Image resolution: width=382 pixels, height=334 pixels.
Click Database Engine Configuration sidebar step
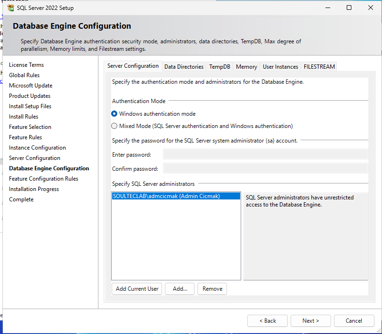(49, 168)
